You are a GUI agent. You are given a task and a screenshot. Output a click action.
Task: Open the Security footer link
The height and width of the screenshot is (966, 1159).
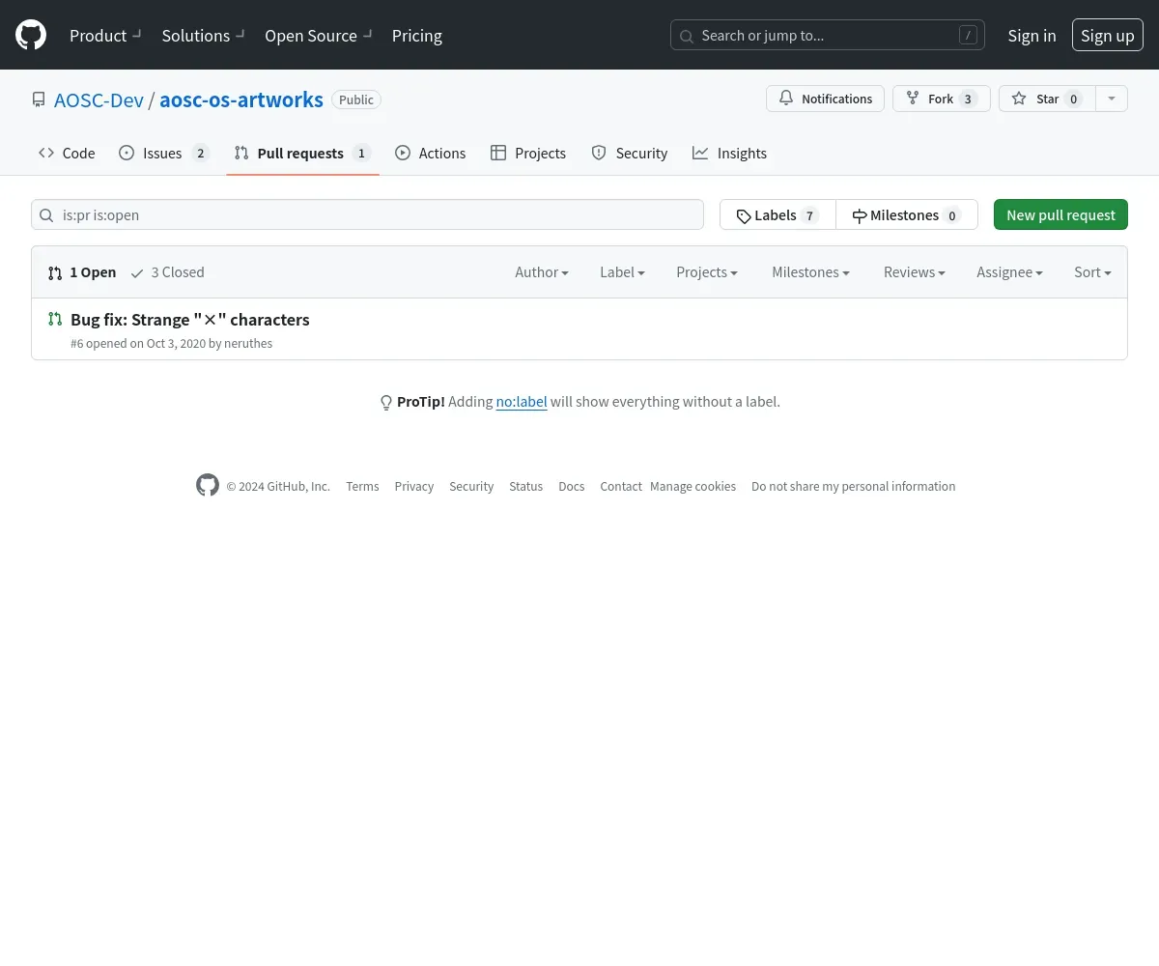[471, 486]
